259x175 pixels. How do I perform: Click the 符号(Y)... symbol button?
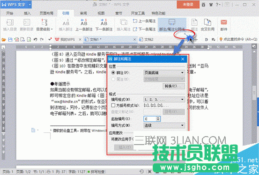(174, 112)
